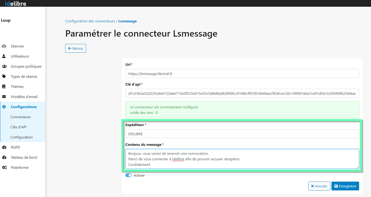371x197 pixels.
Task: Toggle the Activer switch
Action: coord(129,175)
